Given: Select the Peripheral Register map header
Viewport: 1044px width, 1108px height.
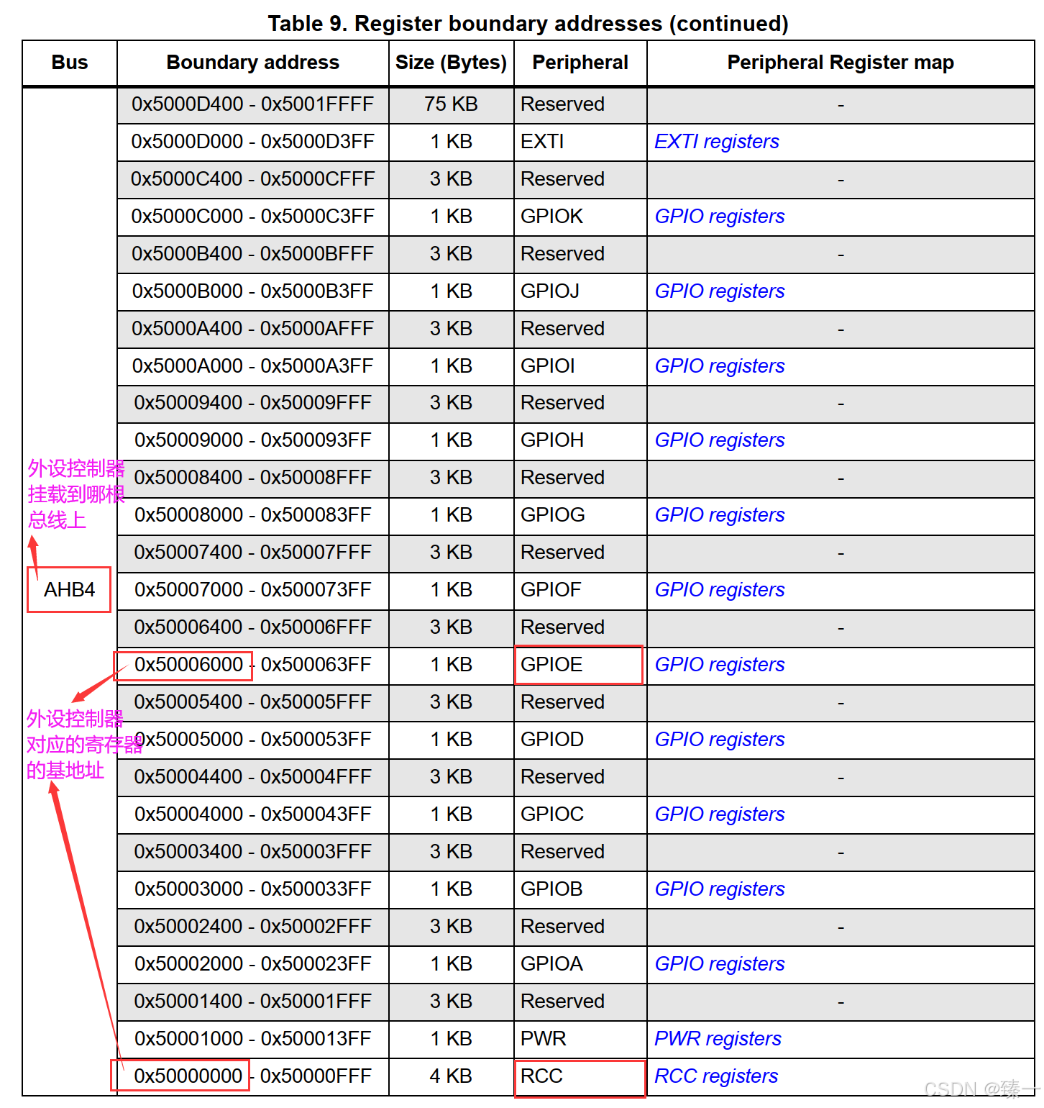Looking at the screenshot, I should click(841, 63).
